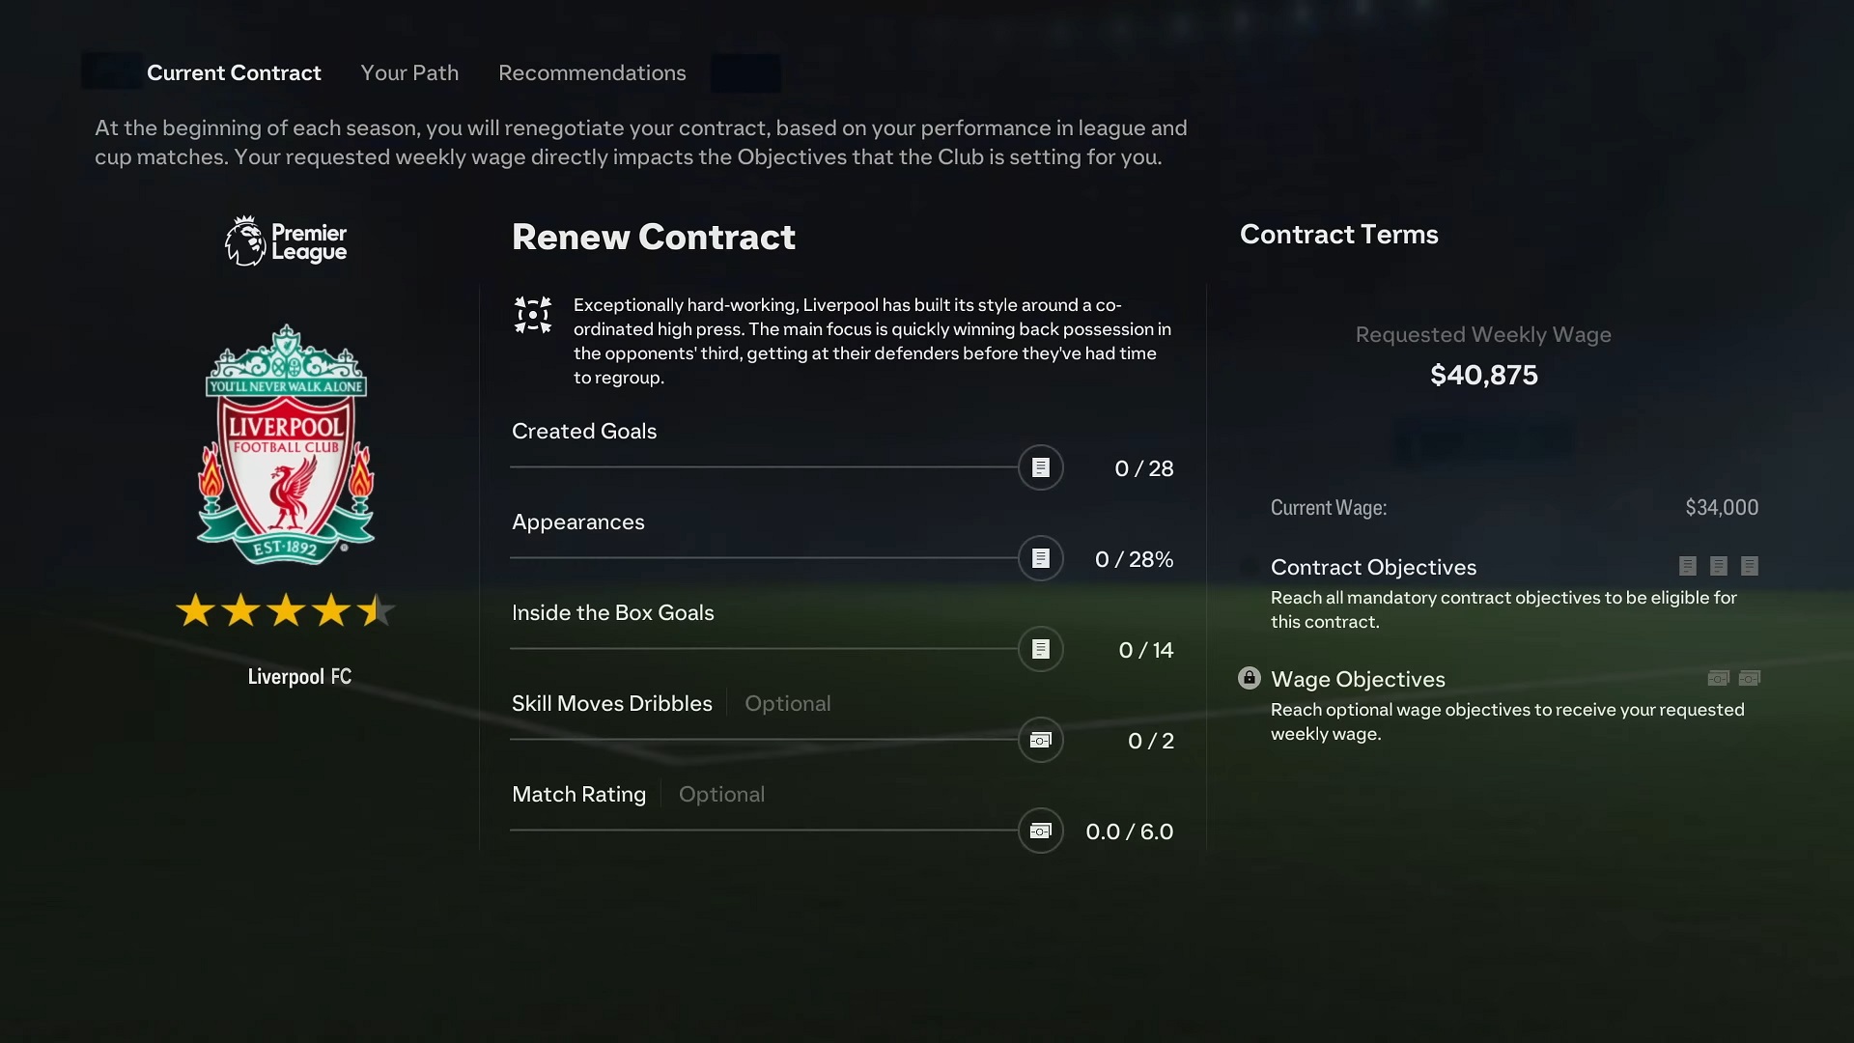Switch to the Recommendations tab
The image size is (1854, 1043).
[x=592, y=72]
